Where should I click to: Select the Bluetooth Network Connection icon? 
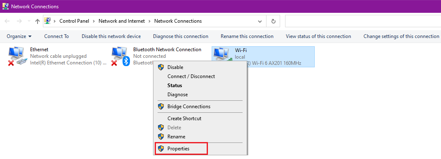coord(121,57)
